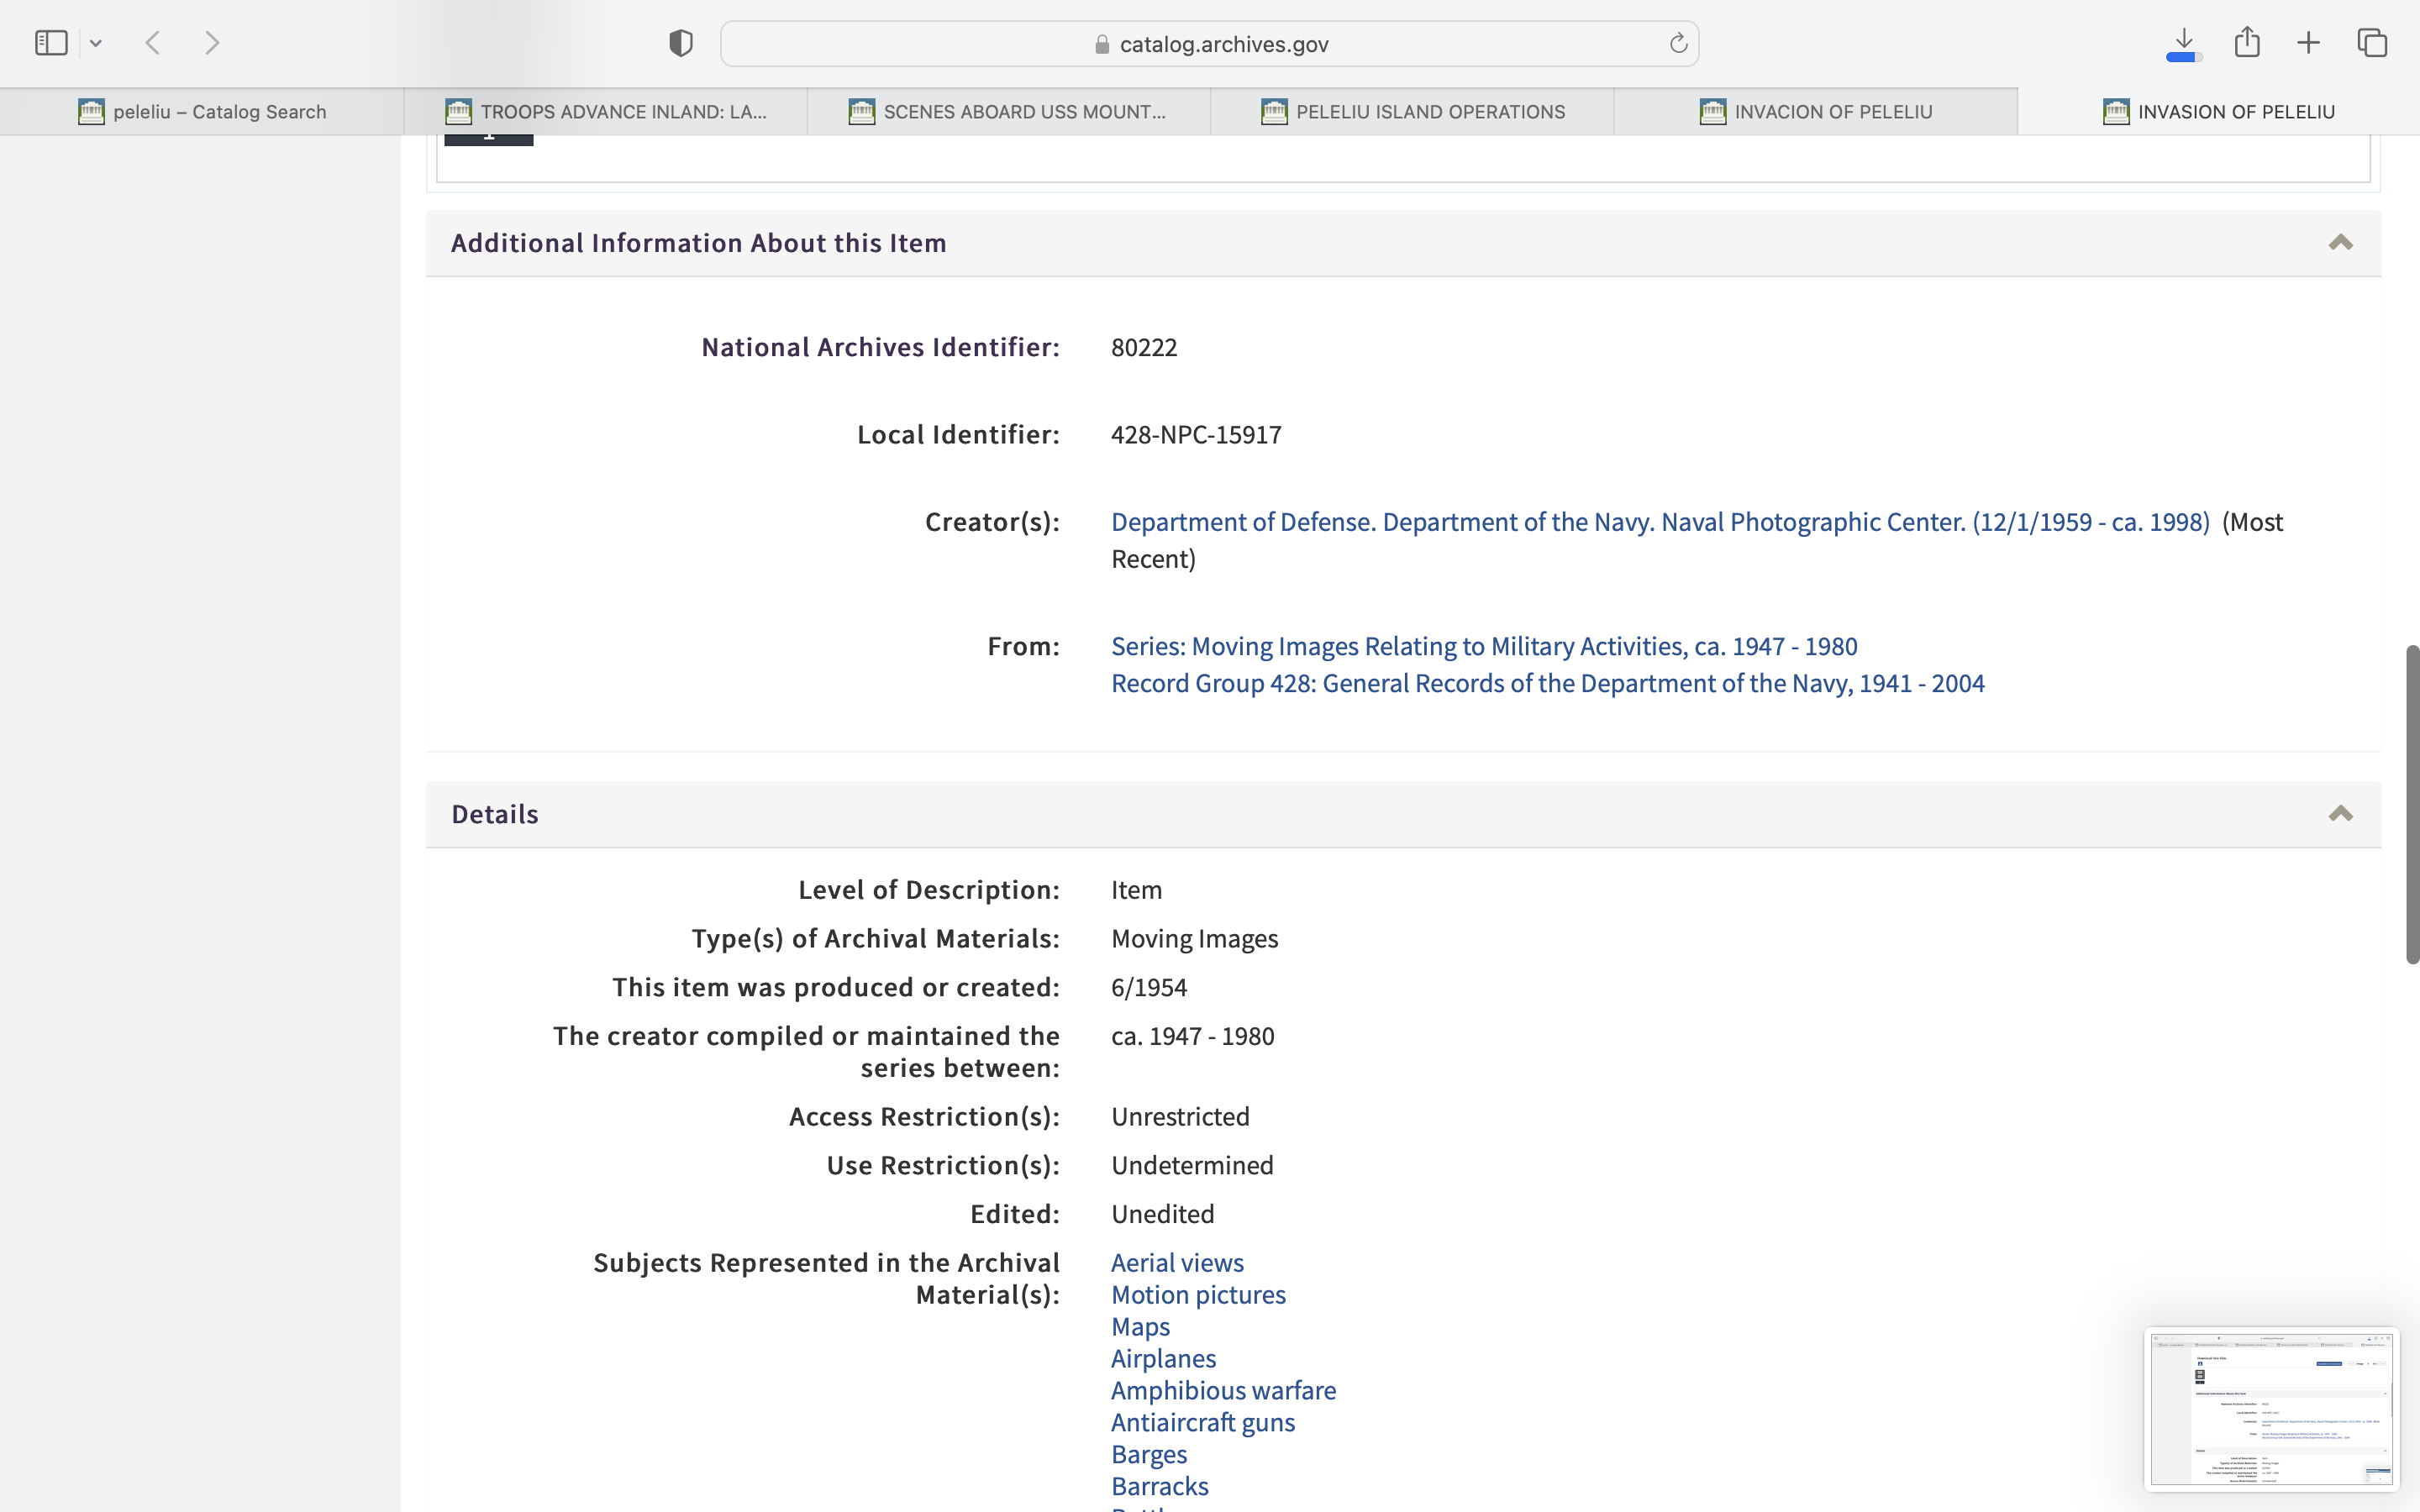Open the sidebar options chevron dropdown
Image resolution: width=2420 pixels, height=1512 pixels.
tap(96, 43)
